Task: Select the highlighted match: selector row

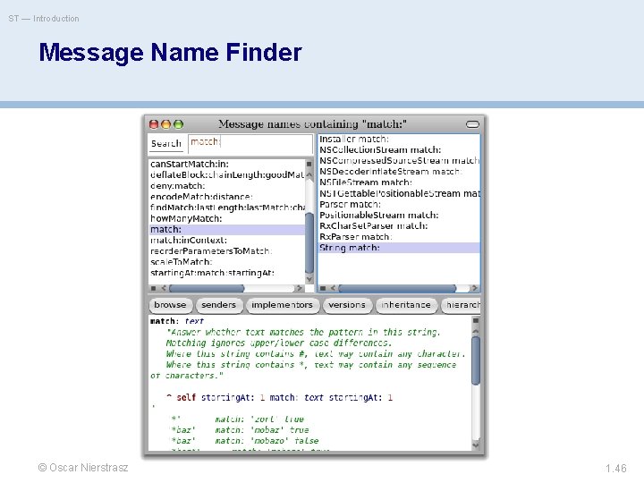Action: coord(227,229)
